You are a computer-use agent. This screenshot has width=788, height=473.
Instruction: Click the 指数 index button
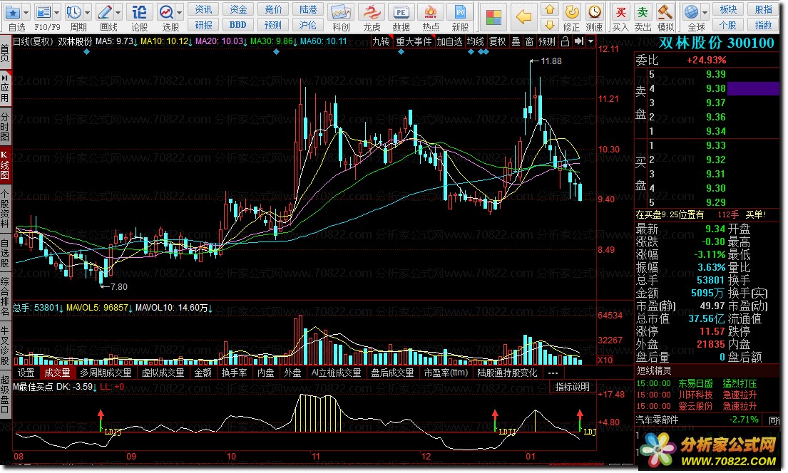click(x=763, y=25)
